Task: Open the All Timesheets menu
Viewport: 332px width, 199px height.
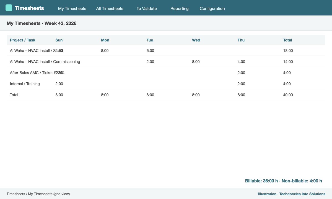Action: [110, 9]
